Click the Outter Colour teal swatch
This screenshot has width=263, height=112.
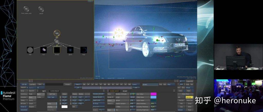pyautogui.click(x=154, y=100)
